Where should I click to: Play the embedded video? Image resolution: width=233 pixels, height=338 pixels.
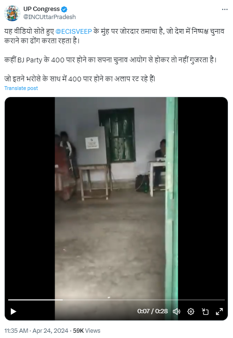click(13, 311)
